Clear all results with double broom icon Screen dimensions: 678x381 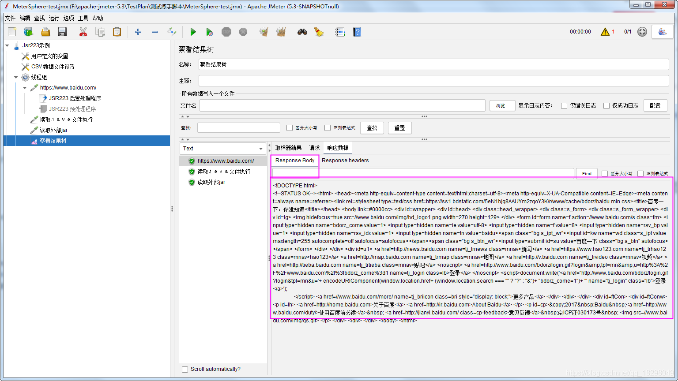[x=281, y=32]
